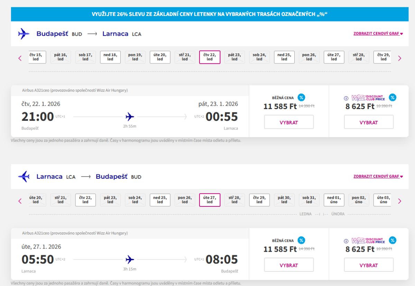
Task: Choose outbound Discount Club Vybrat button
Action: [x=369, y=122]
